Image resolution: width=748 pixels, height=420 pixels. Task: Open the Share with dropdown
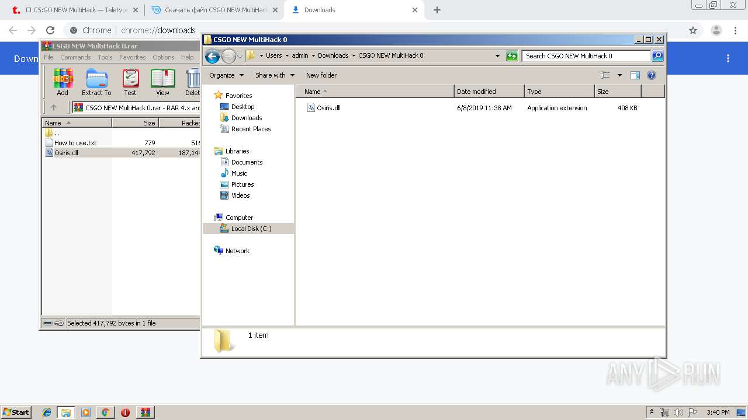275,75
